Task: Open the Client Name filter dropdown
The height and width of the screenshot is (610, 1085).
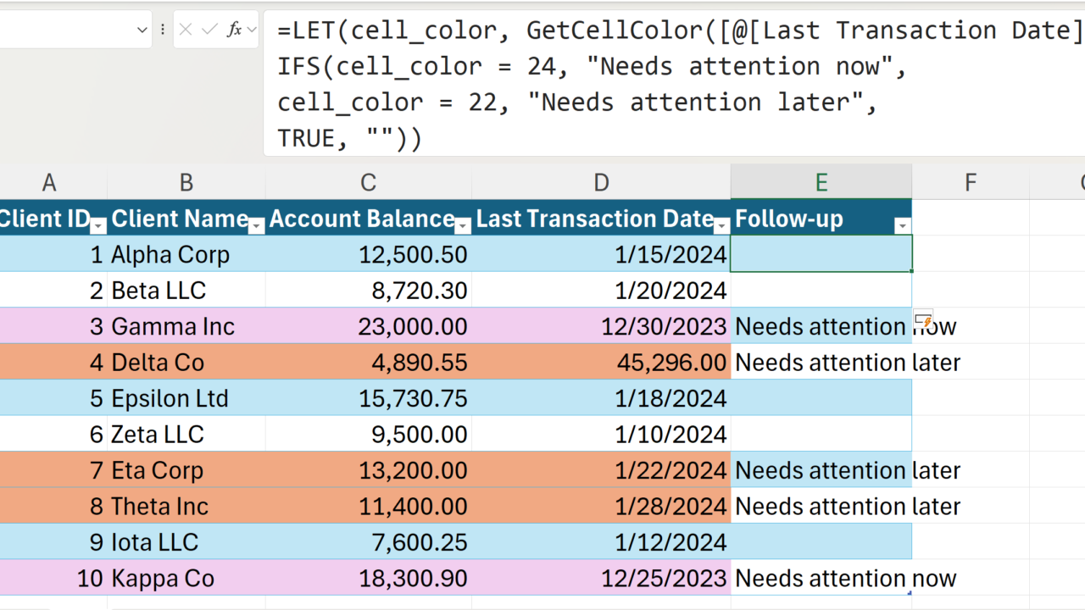Action: 256,226
